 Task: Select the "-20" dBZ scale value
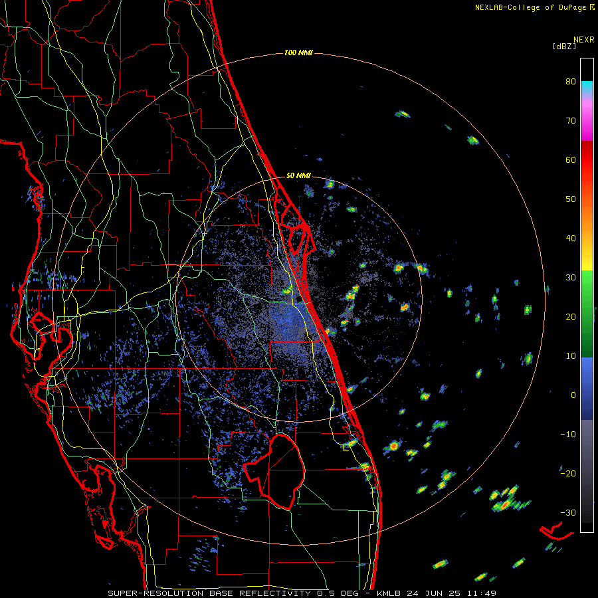(x=568, y=473)
